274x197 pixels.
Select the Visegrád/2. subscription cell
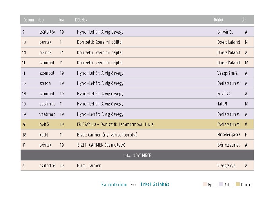[227, 165]
